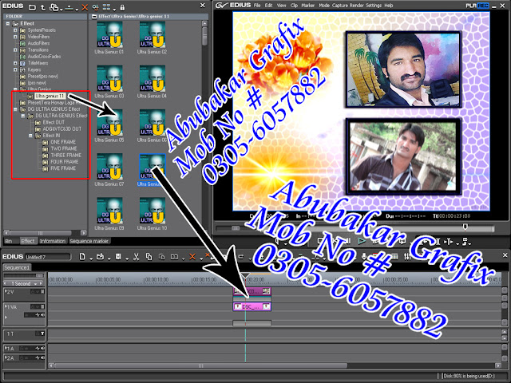Open the Clip menu
511x383 pixels.
click(294, 6)
